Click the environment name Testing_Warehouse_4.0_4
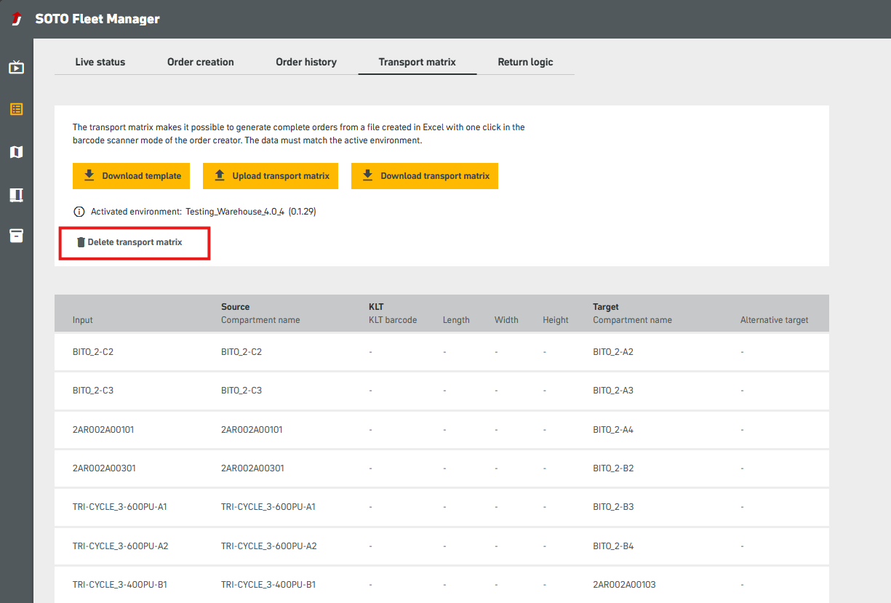 coord(234,212)
